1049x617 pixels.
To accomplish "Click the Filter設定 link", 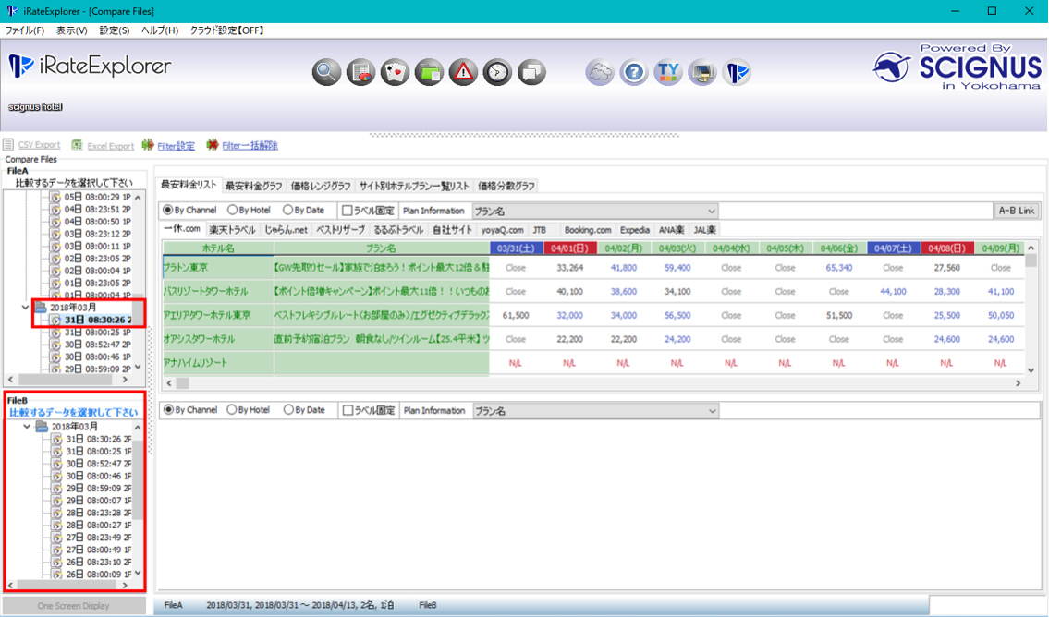I will click(176, 145).
